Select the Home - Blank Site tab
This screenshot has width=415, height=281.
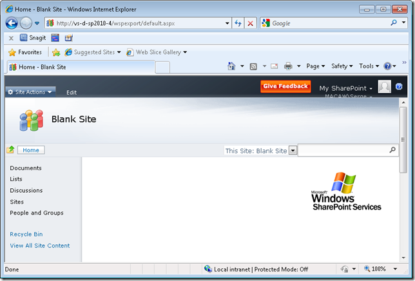(x=81, y=67)
